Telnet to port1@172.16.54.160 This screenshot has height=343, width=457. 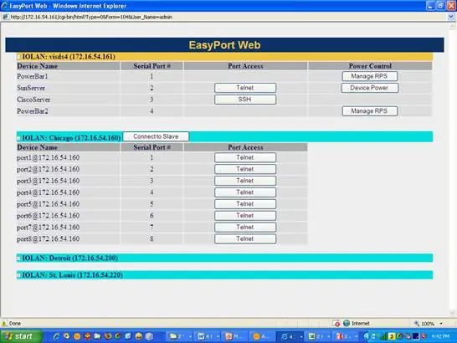pos(245,157)
